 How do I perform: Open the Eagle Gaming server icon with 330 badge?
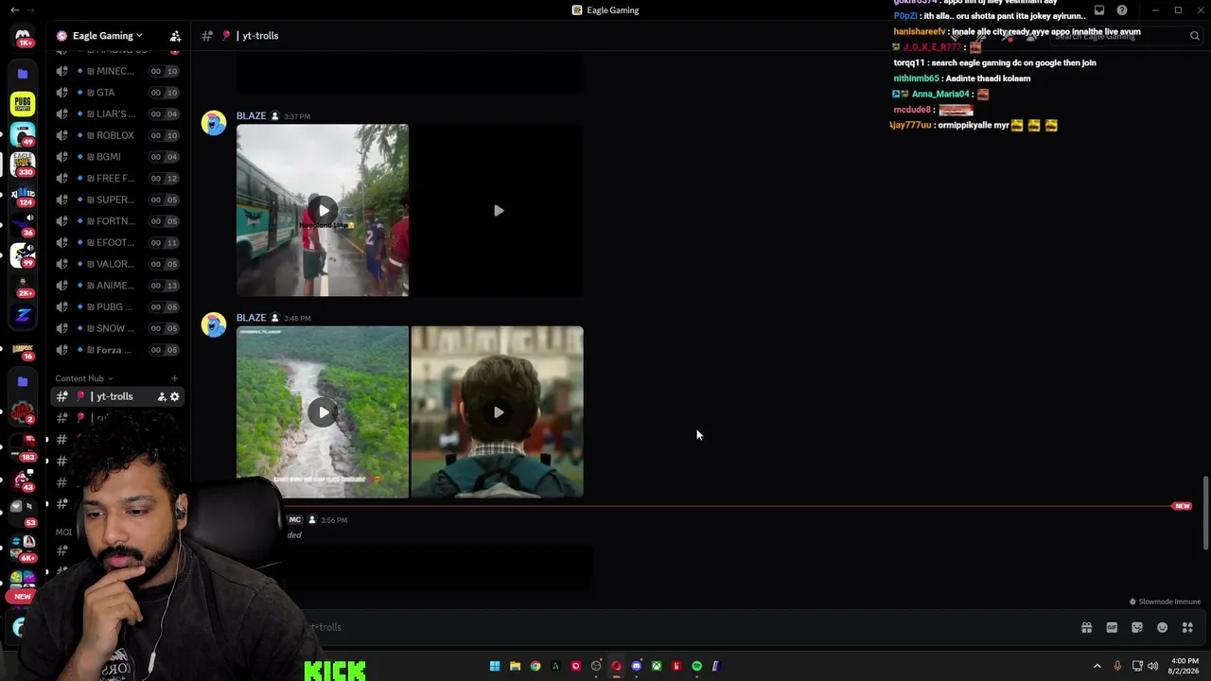coord(23,164)
